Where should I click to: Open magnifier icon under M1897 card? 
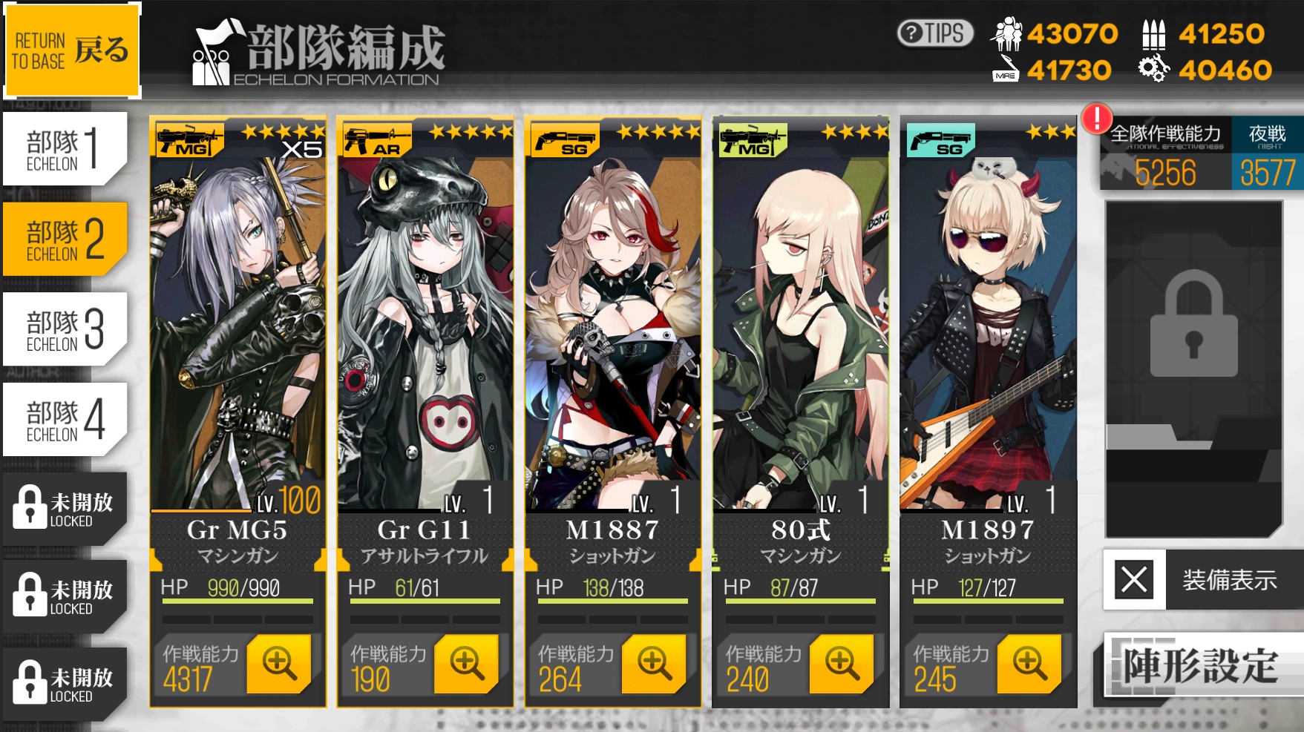coord(1030,663)
